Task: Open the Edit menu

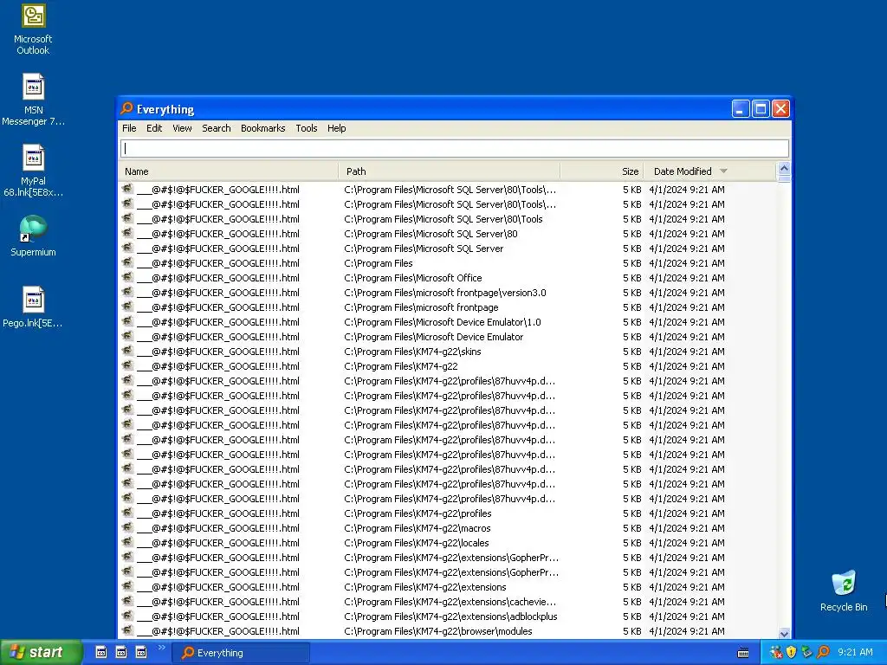Action: pos(154,128)
